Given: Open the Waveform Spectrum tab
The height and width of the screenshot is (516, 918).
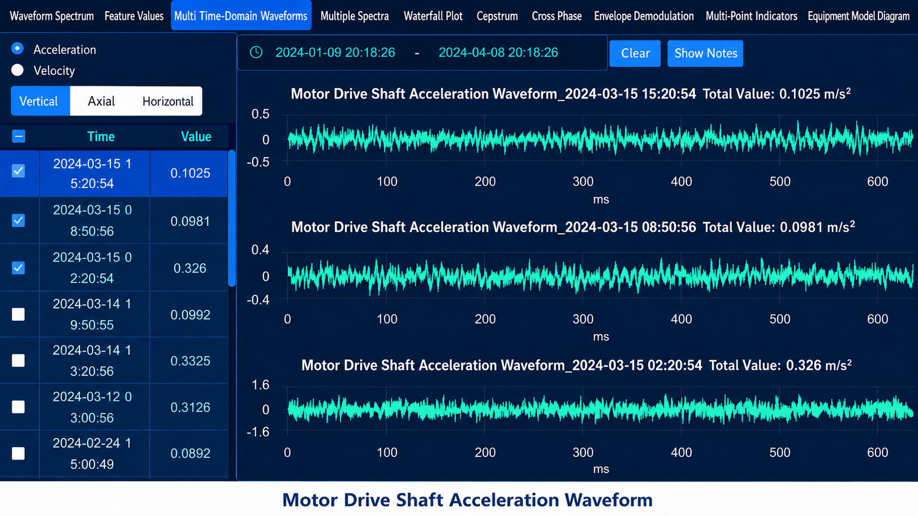Looking at the screenshot, I should click(52, 16).
